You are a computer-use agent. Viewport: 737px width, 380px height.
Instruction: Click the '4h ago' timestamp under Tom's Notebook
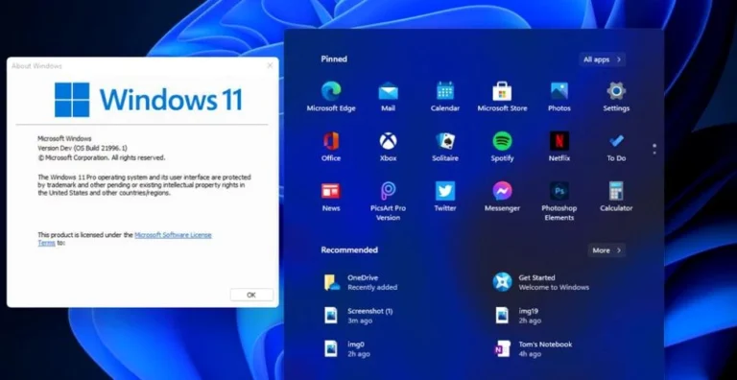[x=530, y=354]
